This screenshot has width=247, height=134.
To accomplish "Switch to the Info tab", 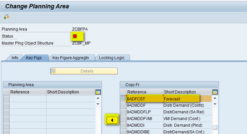I will (15, 58).
